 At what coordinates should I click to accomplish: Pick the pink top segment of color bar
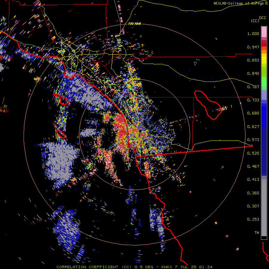(x=264, y=32)
